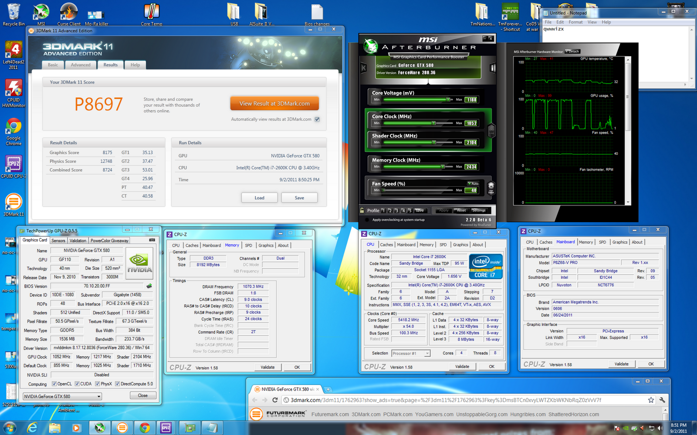
Task: Toggle apply overclocking at system startup
Action: (367, 220)
